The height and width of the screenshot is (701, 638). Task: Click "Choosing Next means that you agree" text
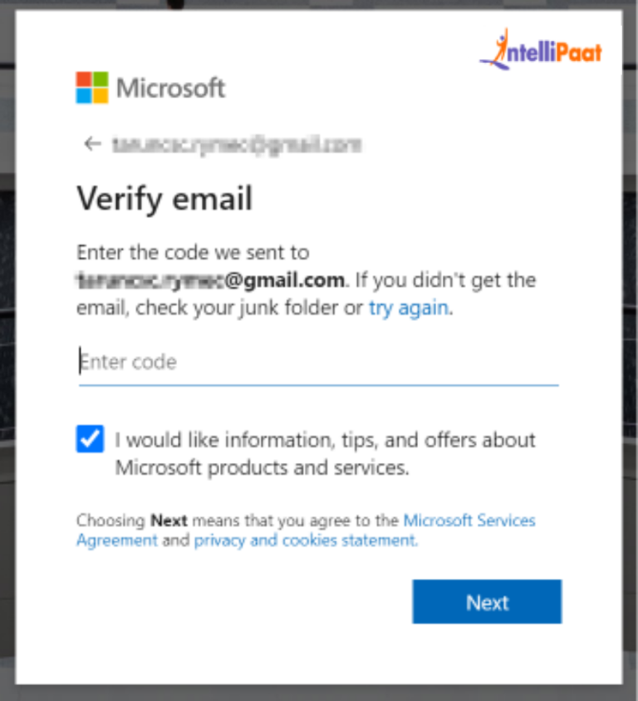[x=238, y=521]
